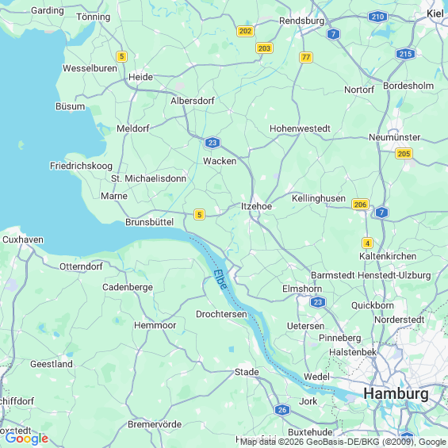Select the Hamburg city label

(396, 394)
